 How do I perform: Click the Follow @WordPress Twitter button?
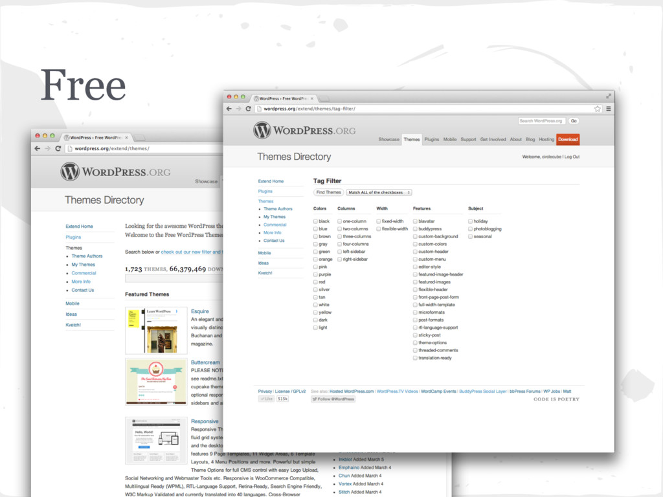333,399
